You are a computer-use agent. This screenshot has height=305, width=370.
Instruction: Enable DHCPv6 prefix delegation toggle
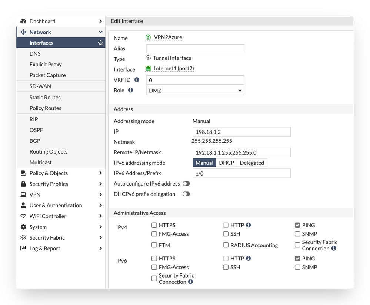(186, 194)
